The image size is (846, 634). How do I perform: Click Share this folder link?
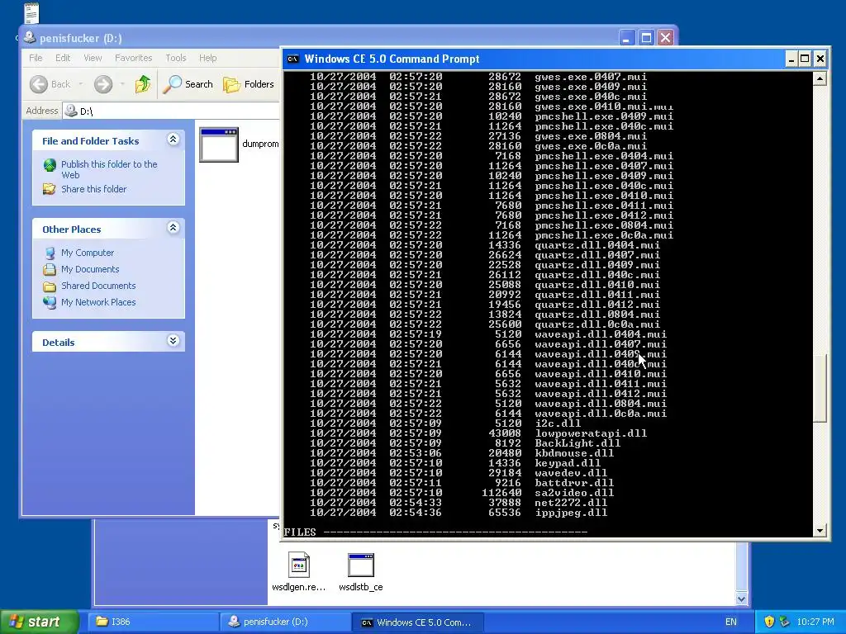click(x=94, y=189)
